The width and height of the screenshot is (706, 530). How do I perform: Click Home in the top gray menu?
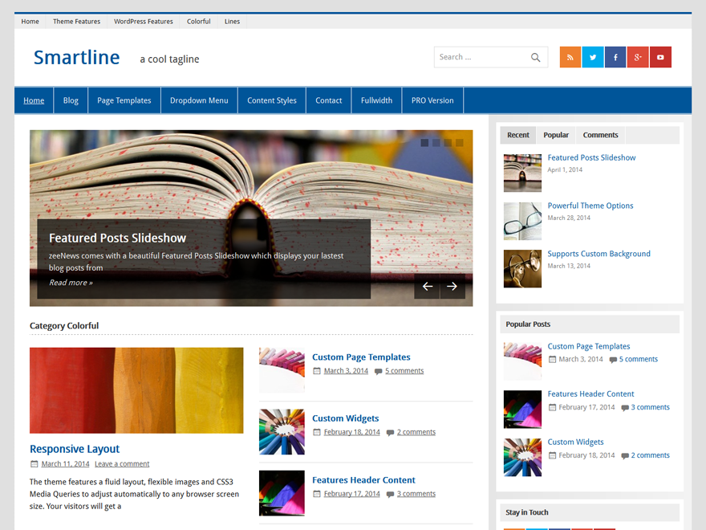pyautogui.click(x=30, y=21)
